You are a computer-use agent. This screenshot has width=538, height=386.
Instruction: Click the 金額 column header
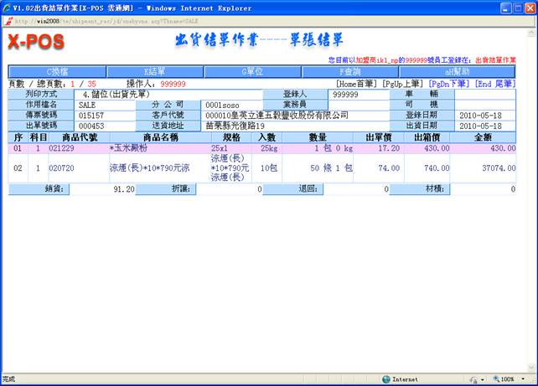point(483,136)
